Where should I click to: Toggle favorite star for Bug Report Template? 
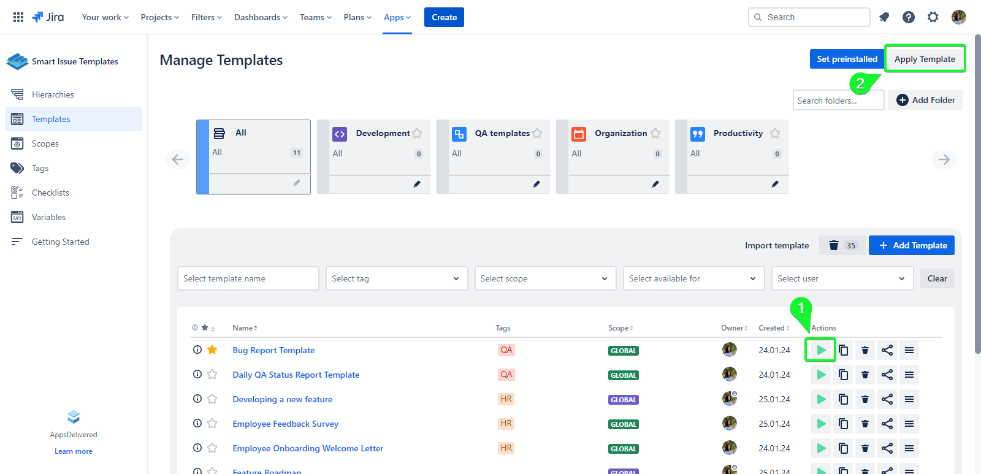(212, 350)
